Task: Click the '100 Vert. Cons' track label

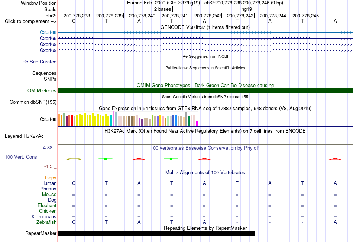Action: click(x=21, y=157)
